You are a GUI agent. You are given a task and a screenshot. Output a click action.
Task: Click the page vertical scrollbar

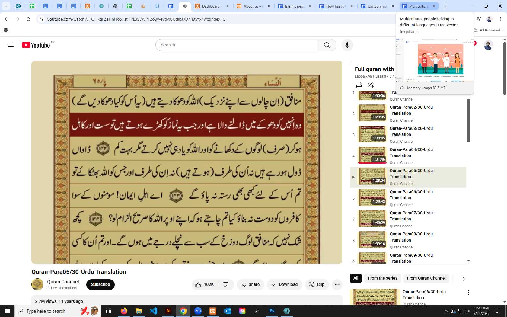505,69
